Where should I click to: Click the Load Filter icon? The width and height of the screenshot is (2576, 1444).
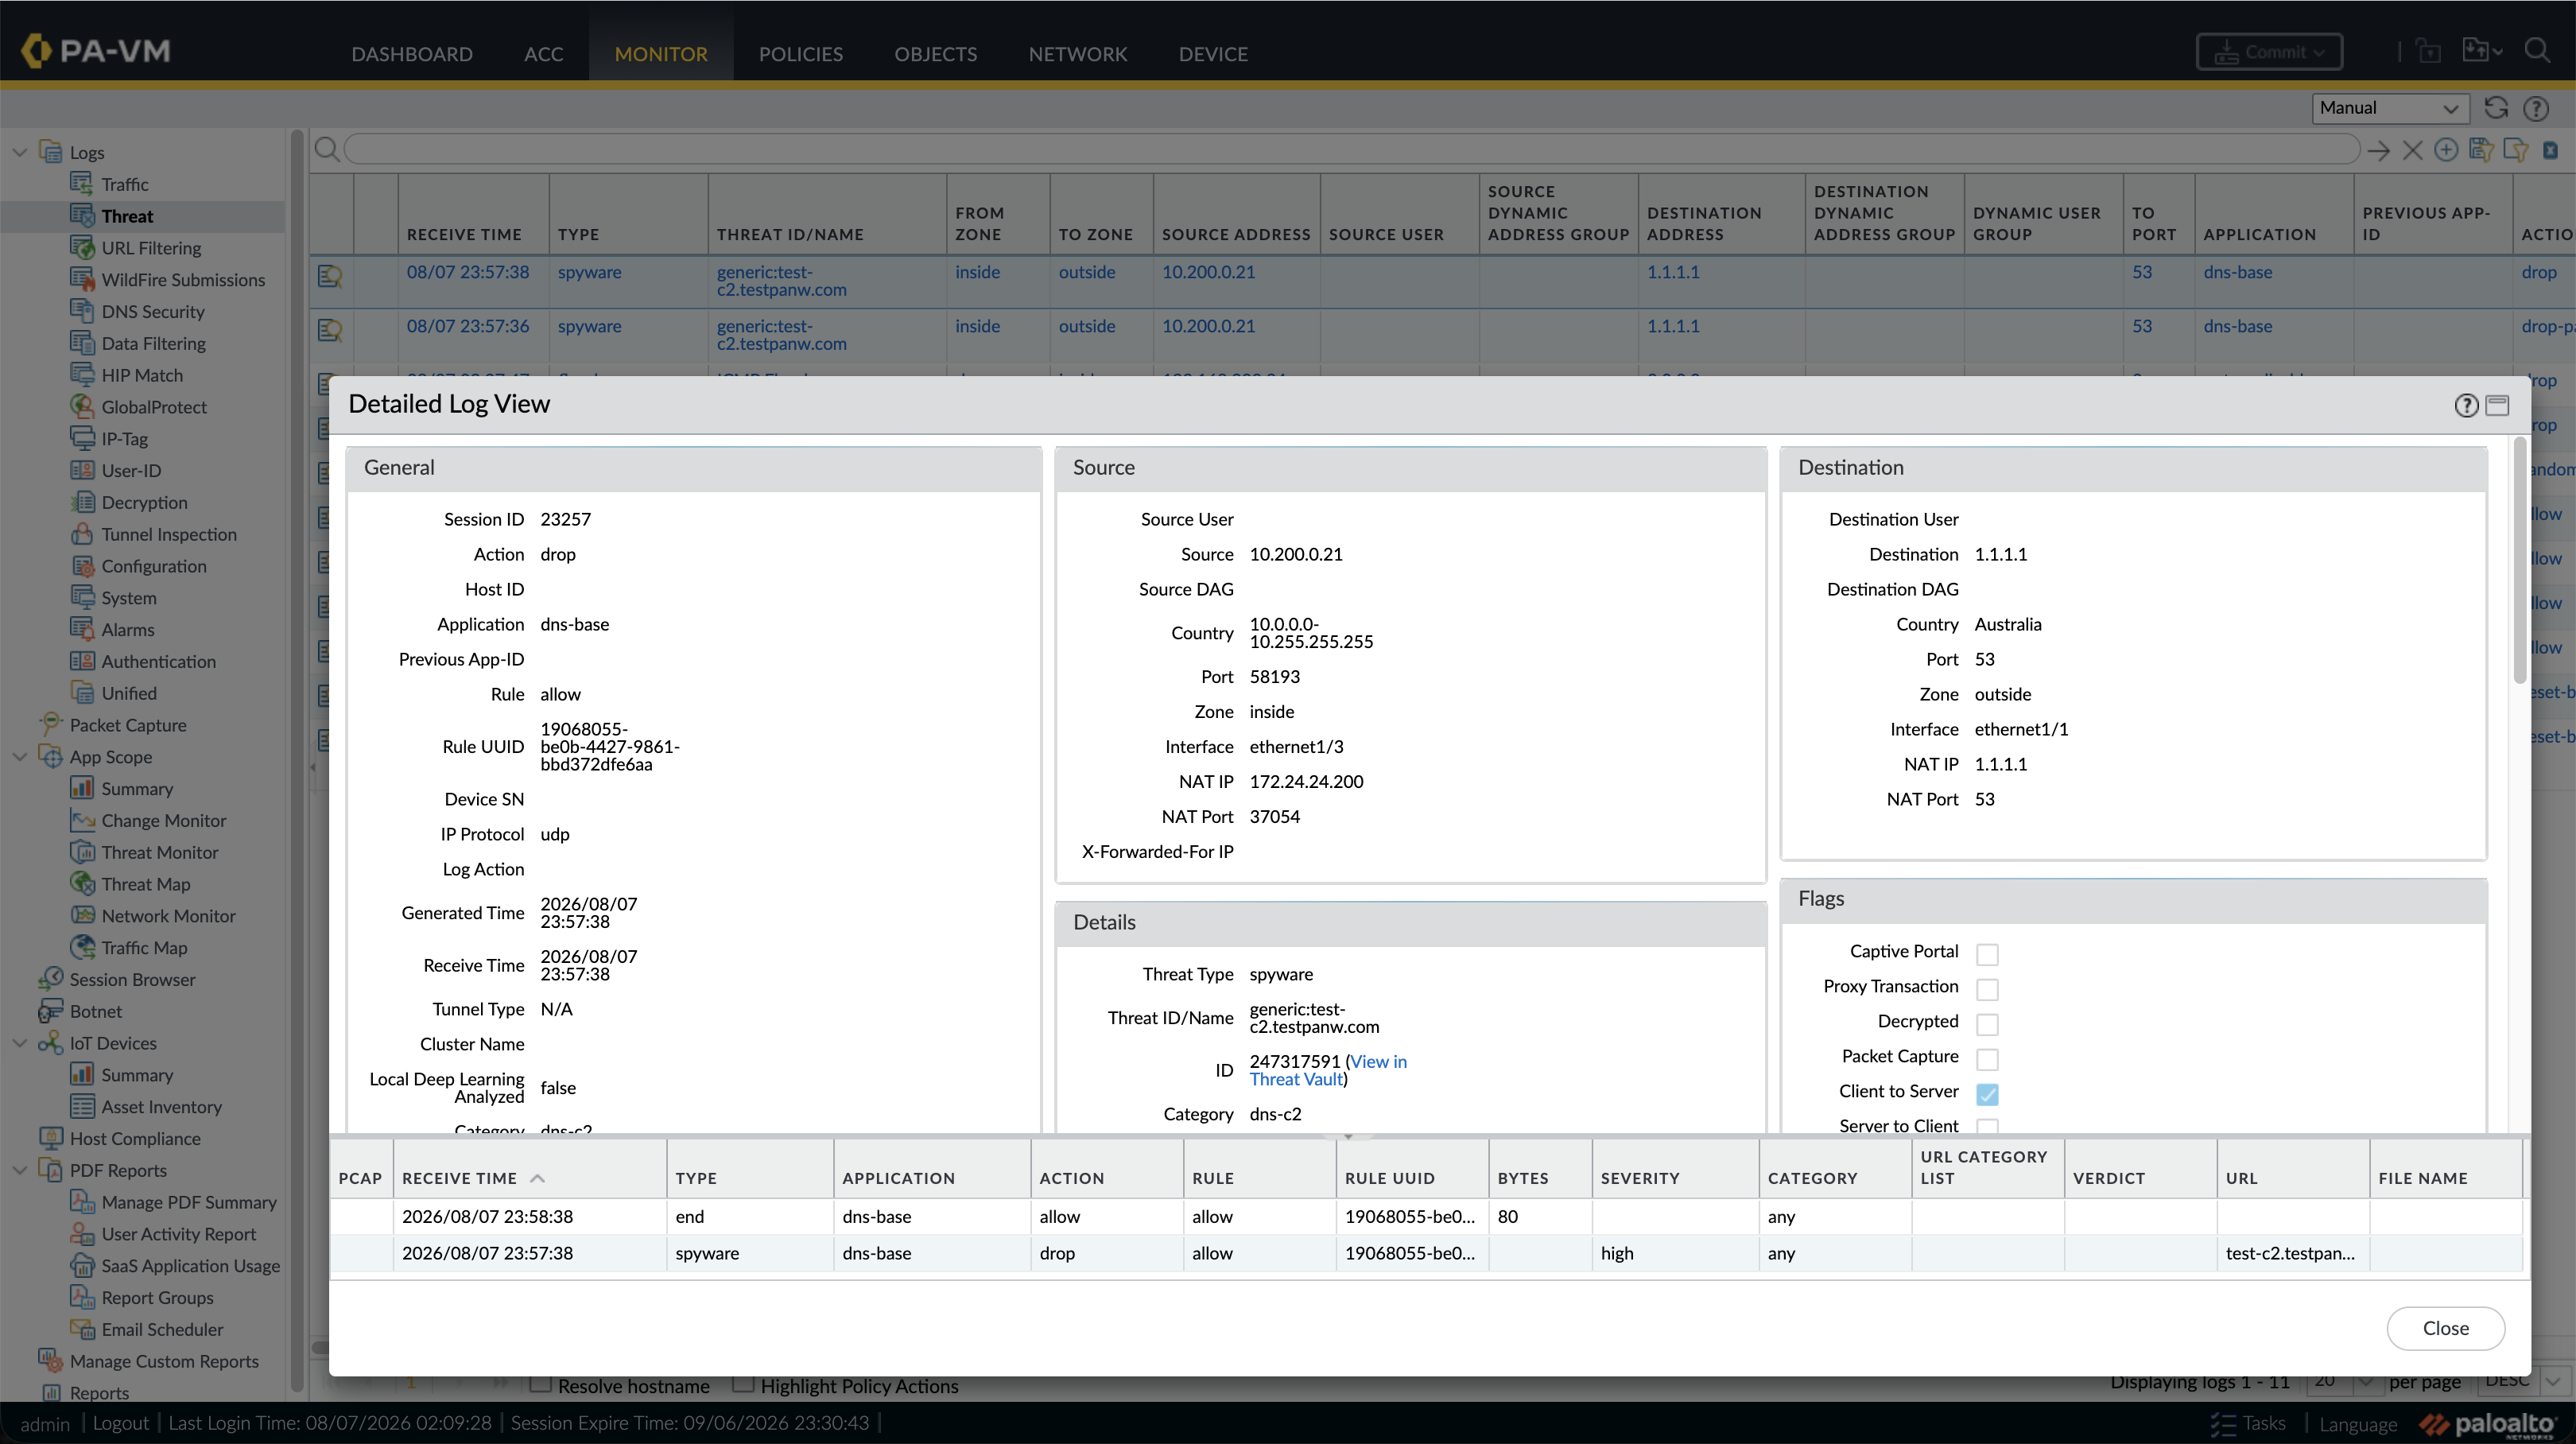(x=2516, y=150)
